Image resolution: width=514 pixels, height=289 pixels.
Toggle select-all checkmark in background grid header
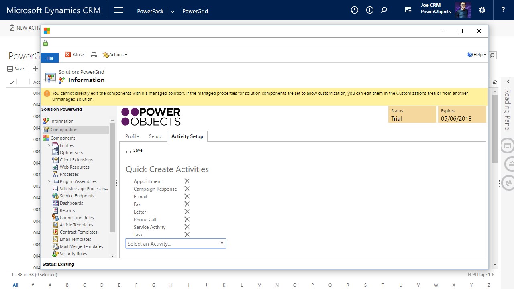pyautogui.click(x=12, y=82)
